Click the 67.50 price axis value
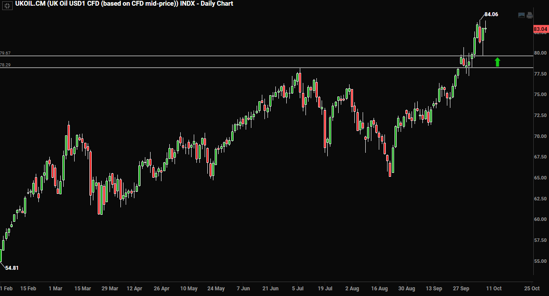Viewport: 549px width, 296px height. 540,157
